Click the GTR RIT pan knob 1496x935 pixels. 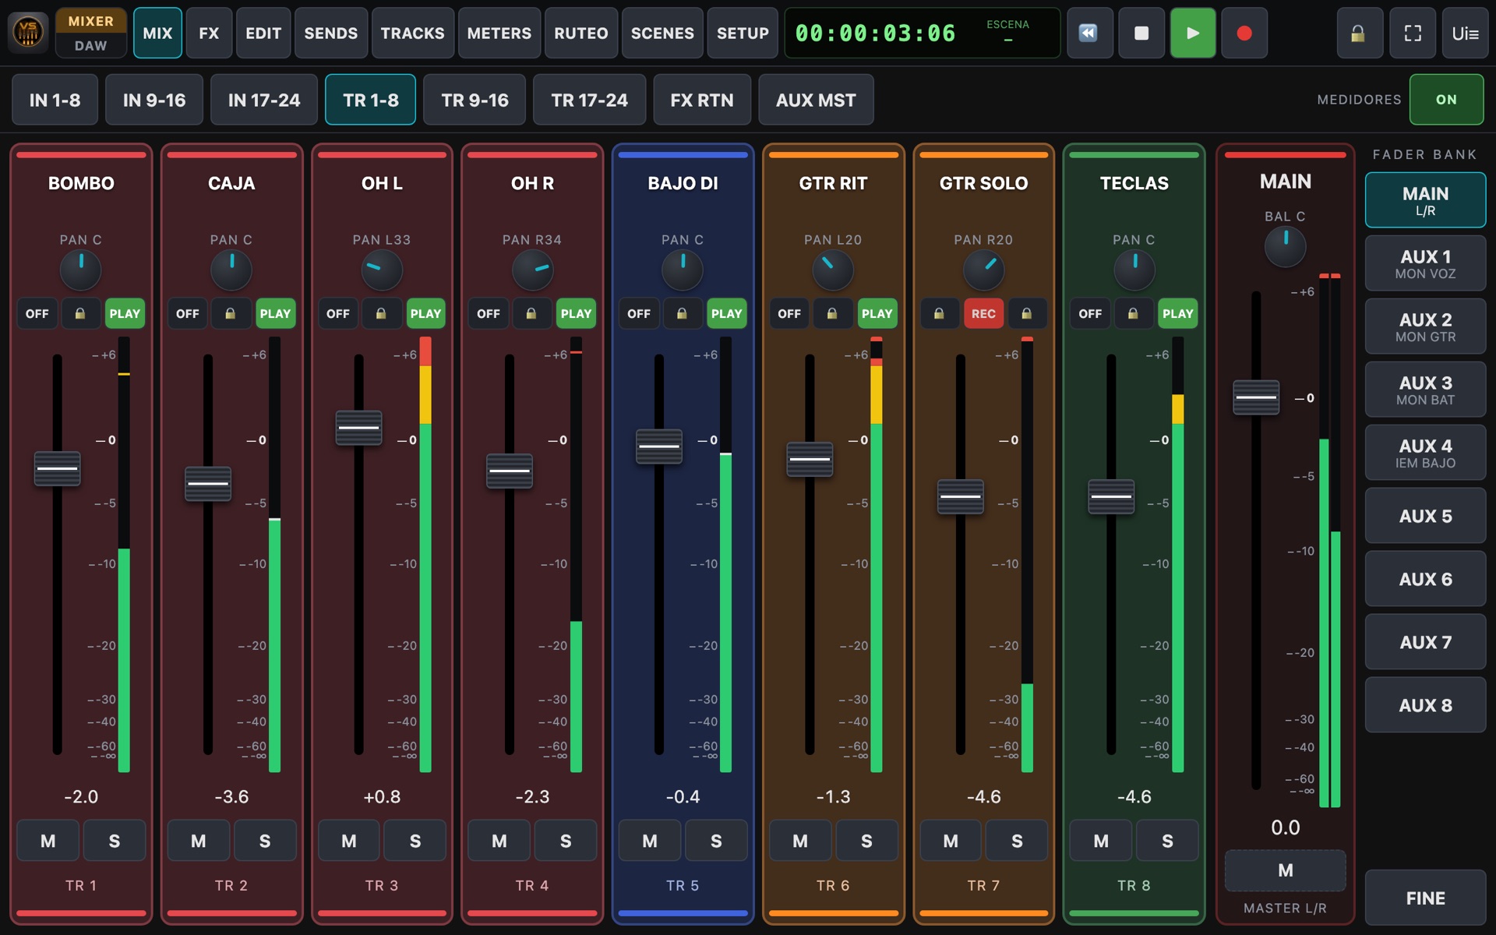coord(832,270)
